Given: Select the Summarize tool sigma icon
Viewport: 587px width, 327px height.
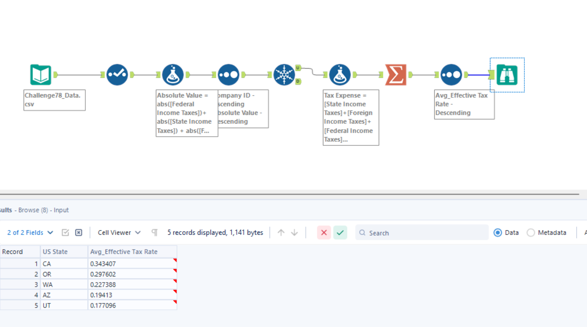Looking at the screenshot, I should [x=396, y=75].
